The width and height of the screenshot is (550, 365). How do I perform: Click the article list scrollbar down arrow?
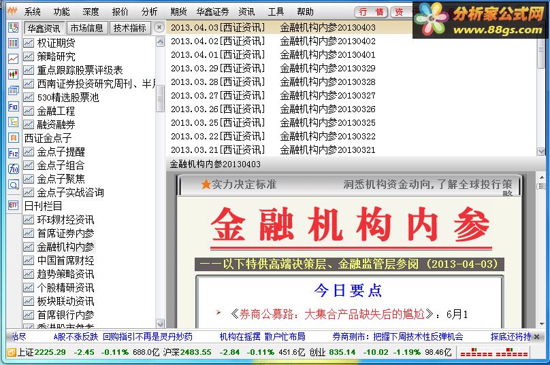pyautogui.click(x=541, y=152)
